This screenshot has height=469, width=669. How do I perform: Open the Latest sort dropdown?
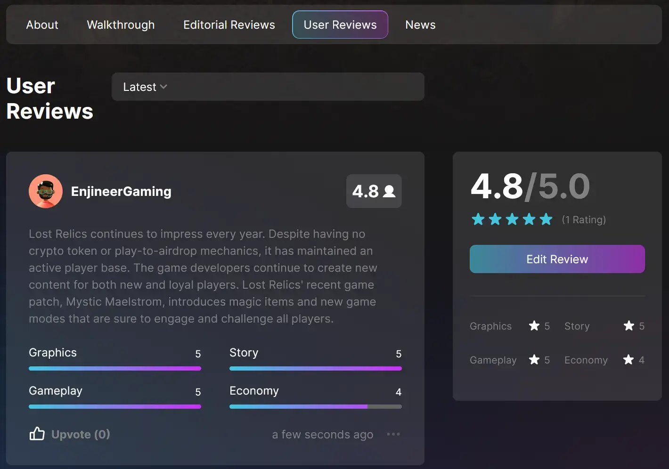click(268, 87)
